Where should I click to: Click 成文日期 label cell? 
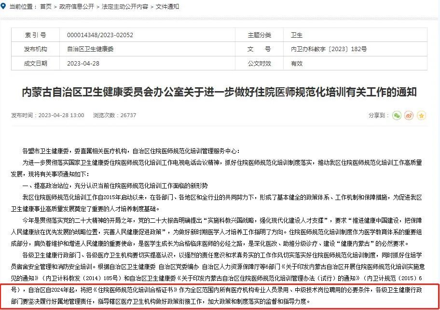click(x=35, y=63)
